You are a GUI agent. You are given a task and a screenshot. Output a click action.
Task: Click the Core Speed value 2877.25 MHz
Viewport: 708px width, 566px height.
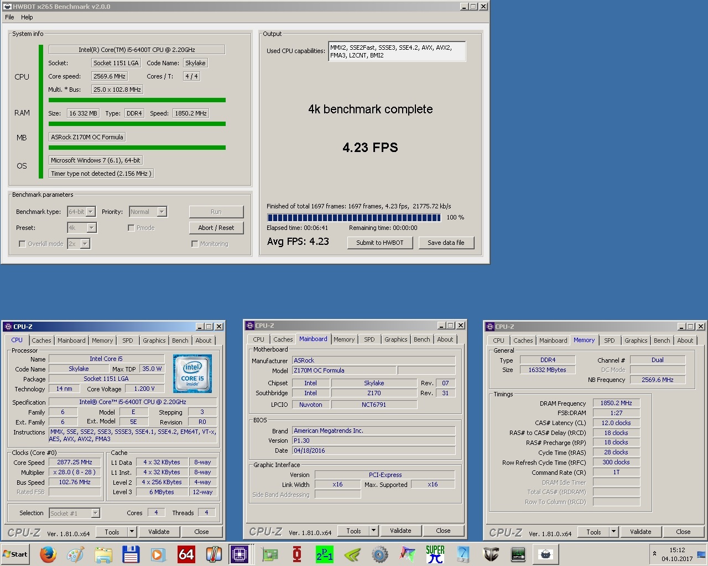tap(75, 462)
